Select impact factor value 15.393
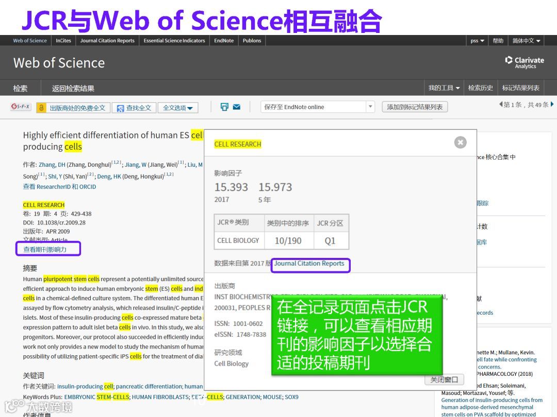The image size is (557, 417). pos(231,187)
